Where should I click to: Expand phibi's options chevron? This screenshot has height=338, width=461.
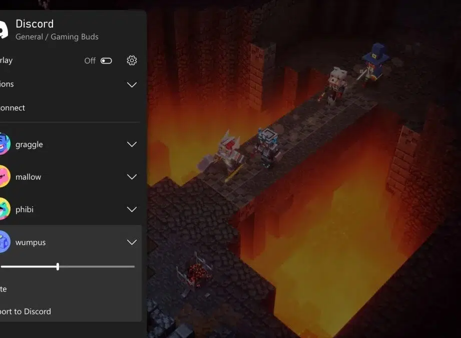pyautogui.click(x=132, y=209)
